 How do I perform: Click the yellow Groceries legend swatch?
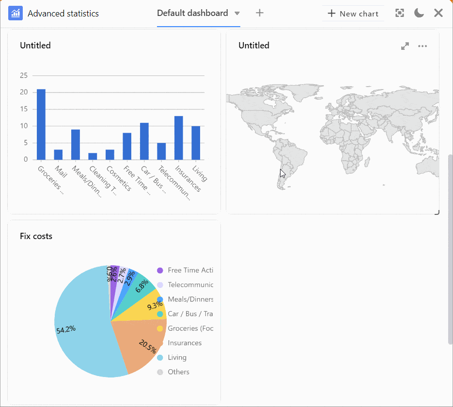coord(160,329)
